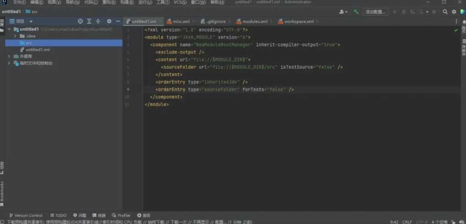Click the notifications bell icon on right edge
Screen dimensions: 466x224
point(464,21)
